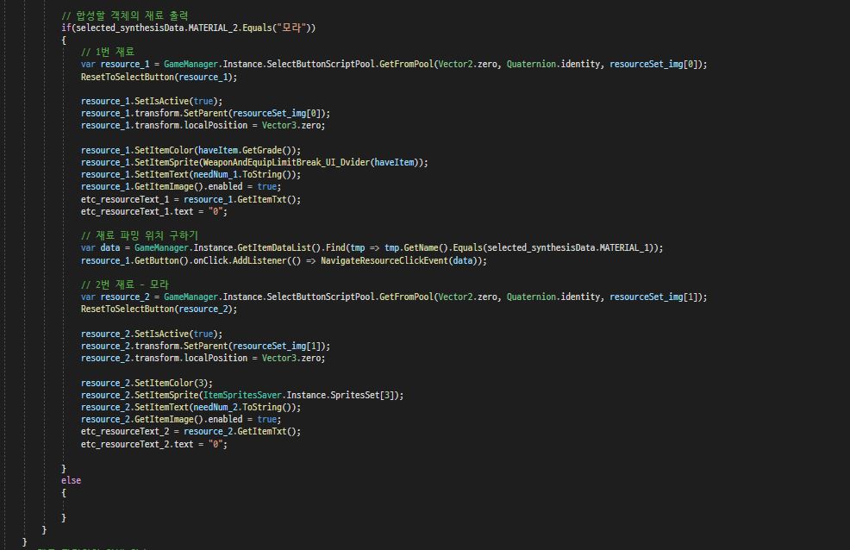850x550 pixels.
Task: Click the etc_resourceText_1.text = "0" line
Action: pyautogui.click(x=154, y=211)
